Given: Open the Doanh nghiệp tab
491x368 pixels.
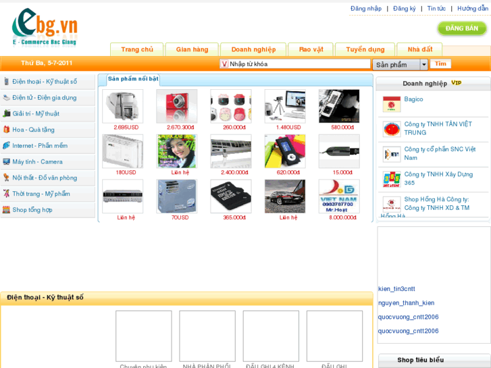Looking at the screenshot, I should tap(253, 49).
